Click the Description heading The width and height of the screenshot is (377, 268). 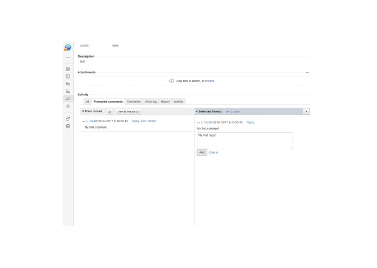pos(86,56)
